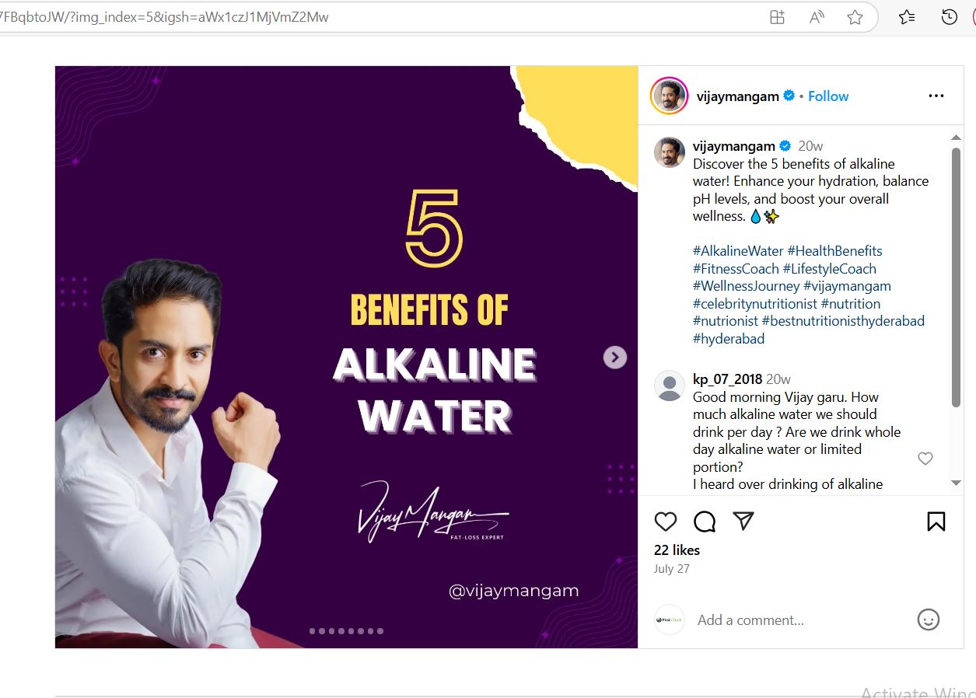976x698 pixels.
Task: Open the Favorites list icon
Action: coord(907,17)
